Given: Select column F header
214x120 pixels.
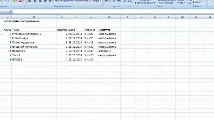Looking at the screenshot, I should click(x=76, y=17).
